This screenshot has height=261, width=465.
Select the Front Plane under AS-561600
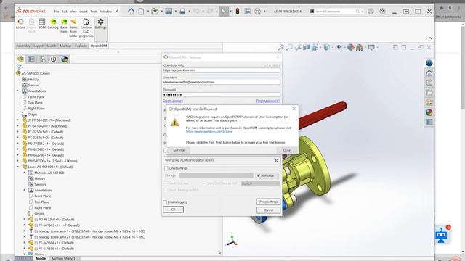click(36, 97)
